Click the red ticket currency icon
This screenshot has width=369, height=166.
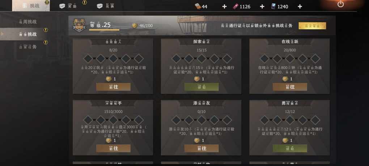[236, 7]
